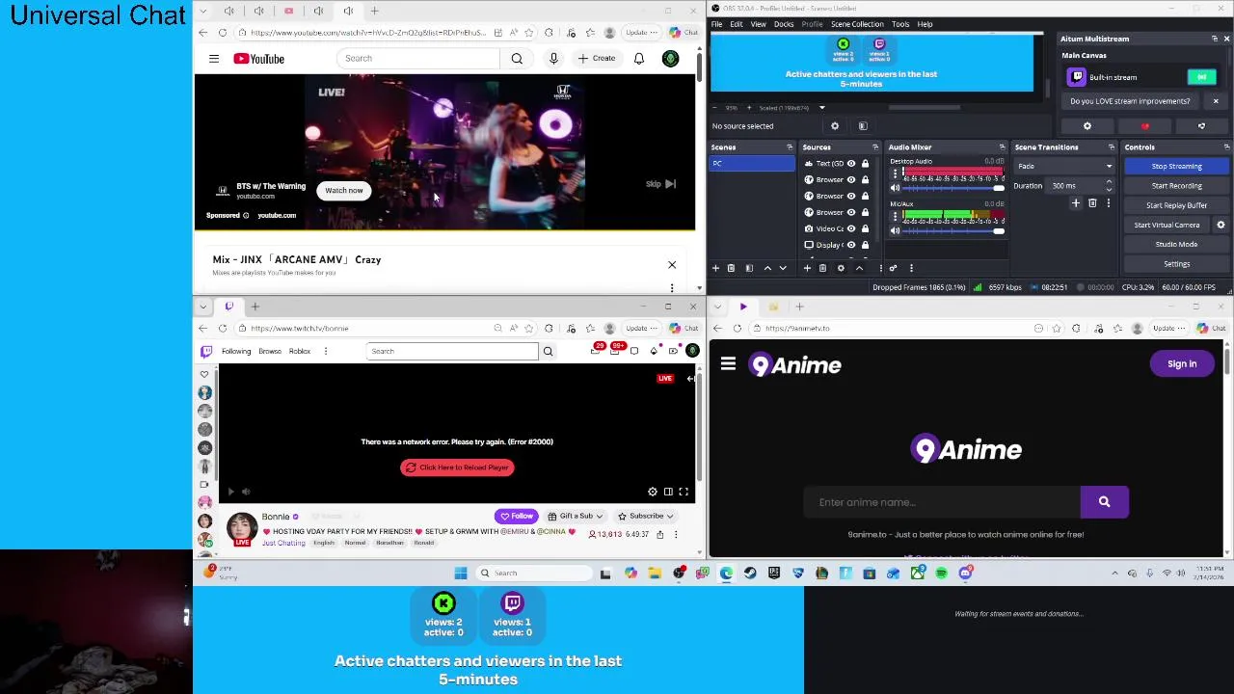Step the transition Duration spinner
1234x694 pixels.
(1109, 185)
